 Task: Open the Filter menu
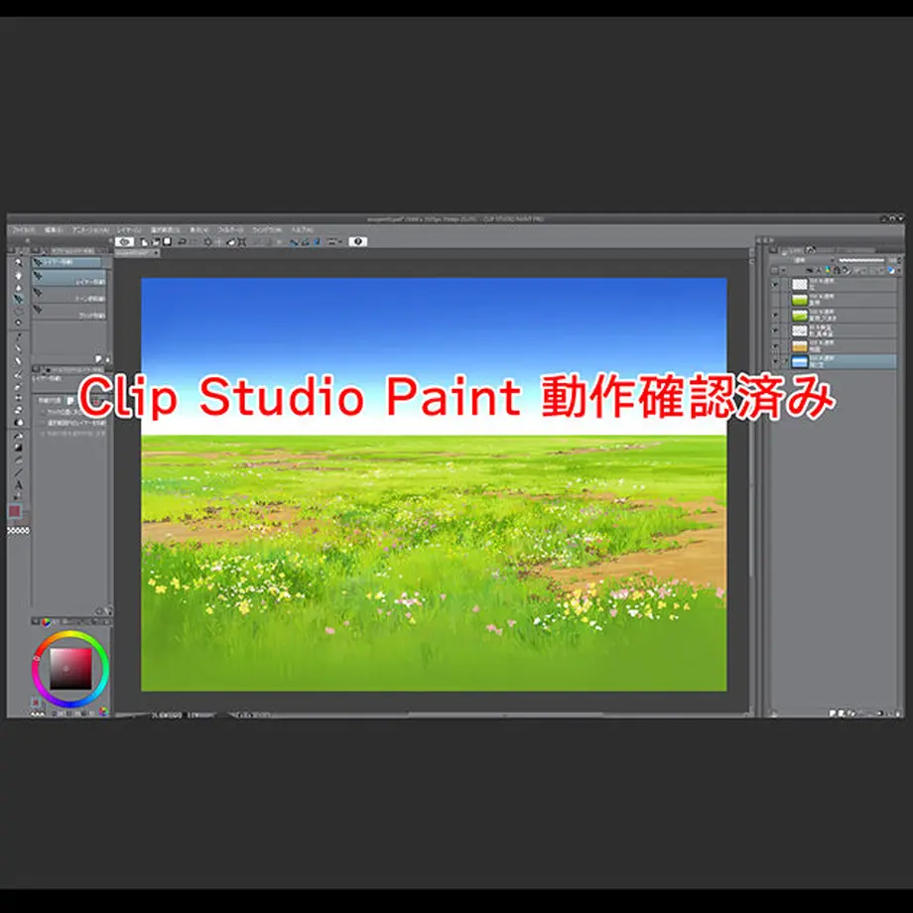[x=230, y=229]
